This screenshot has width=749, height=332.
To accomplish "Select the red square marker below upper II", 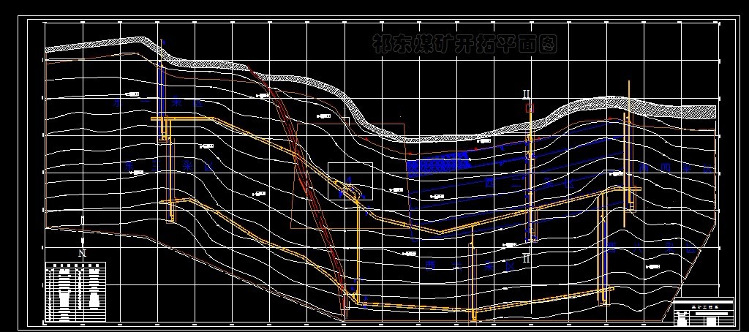I will (530, 108).
